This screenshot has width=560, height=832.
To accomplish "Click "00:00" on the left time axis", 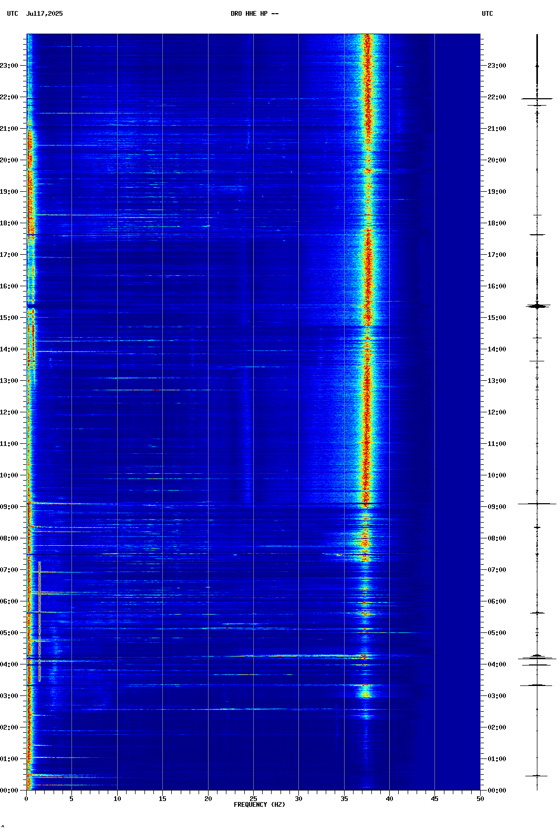I will [9, 791].
